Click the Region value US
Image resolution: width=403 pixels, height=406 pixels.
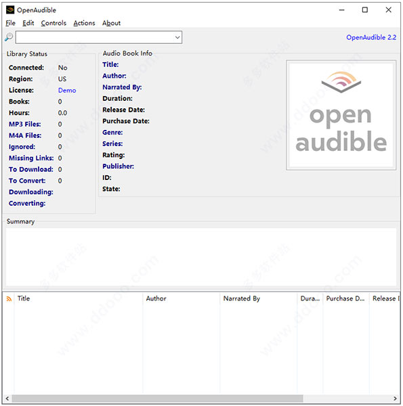click(62, 79)
